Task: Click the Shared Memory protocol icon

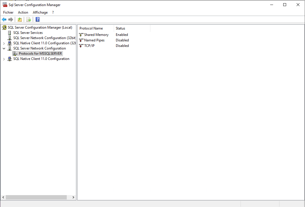Action: tap(81, 35)
